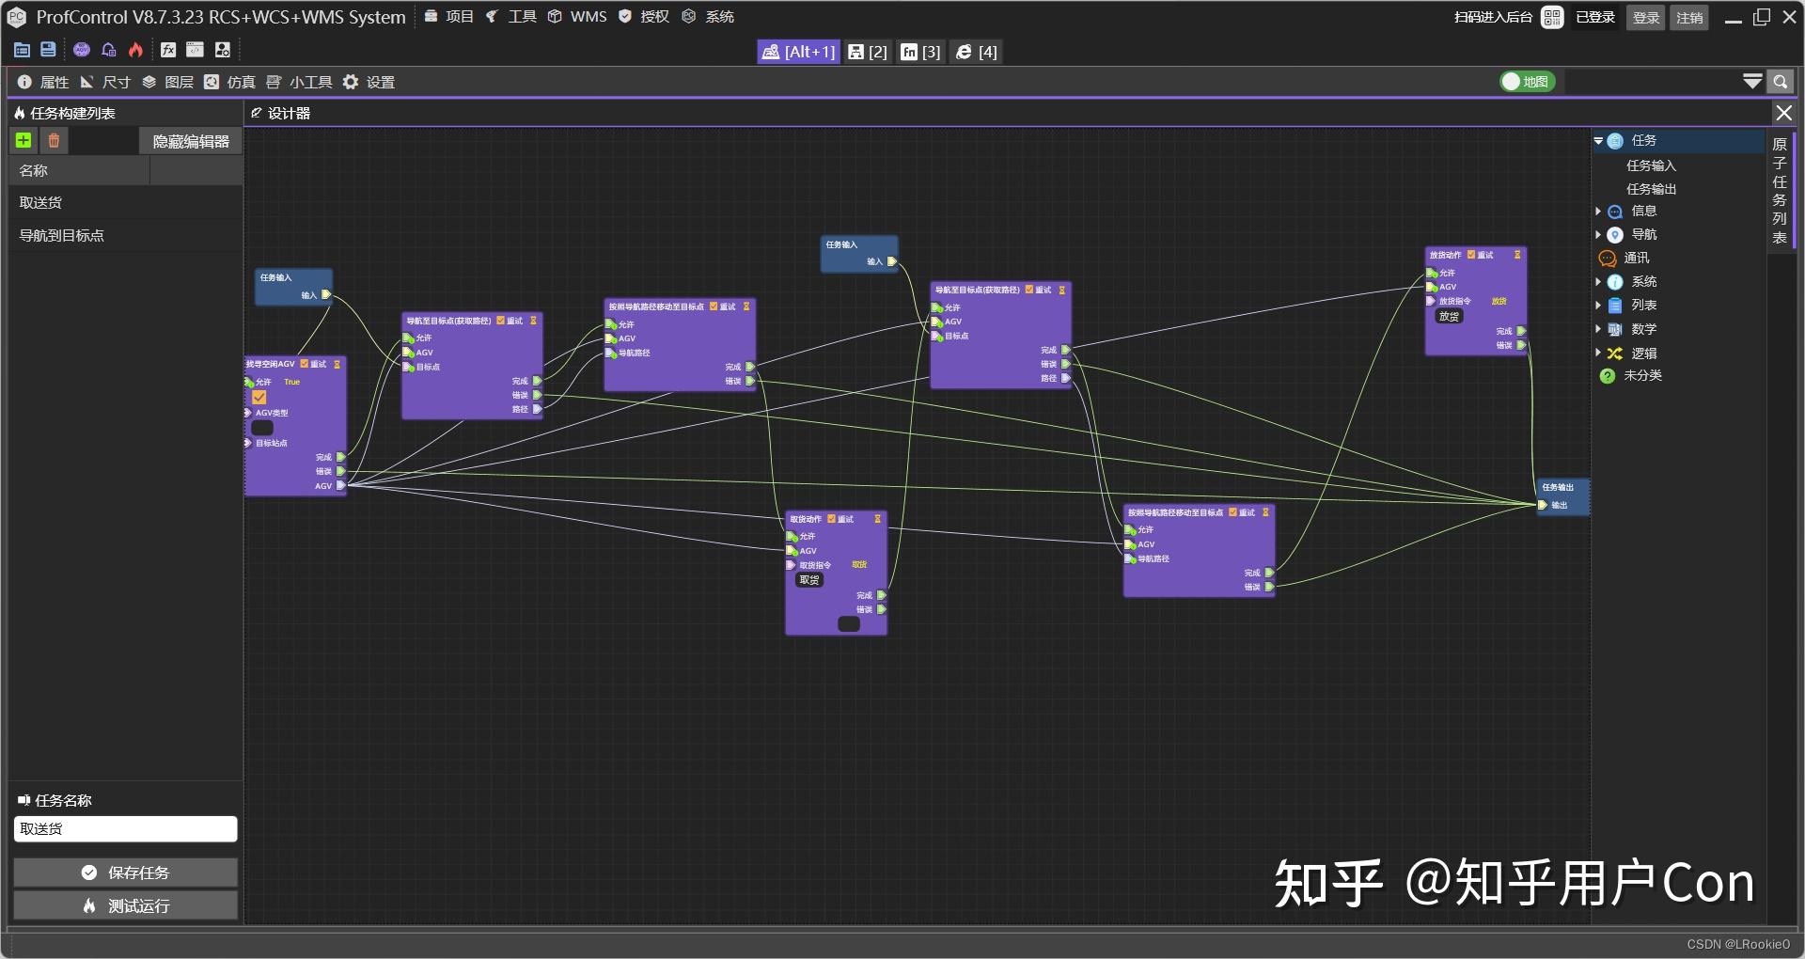Viewport: 1805px width, 959px height.
Task: Run the task with 测试运行
Action: coord(125,906)
